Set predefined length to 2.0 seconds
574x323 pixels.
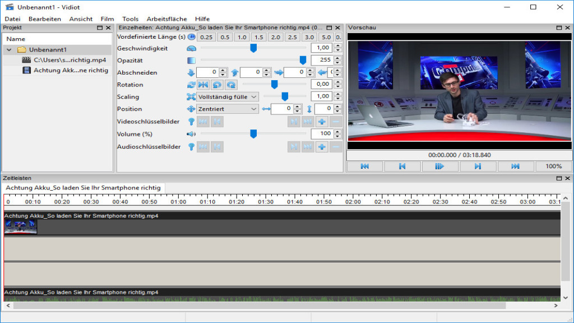pos(275,37)
